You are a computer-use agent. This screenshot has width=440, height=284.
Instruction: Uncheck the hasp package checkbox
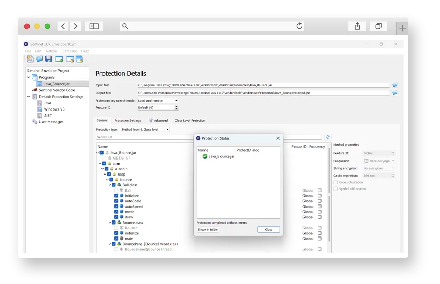pyautogui.click(x=109, y=174)
